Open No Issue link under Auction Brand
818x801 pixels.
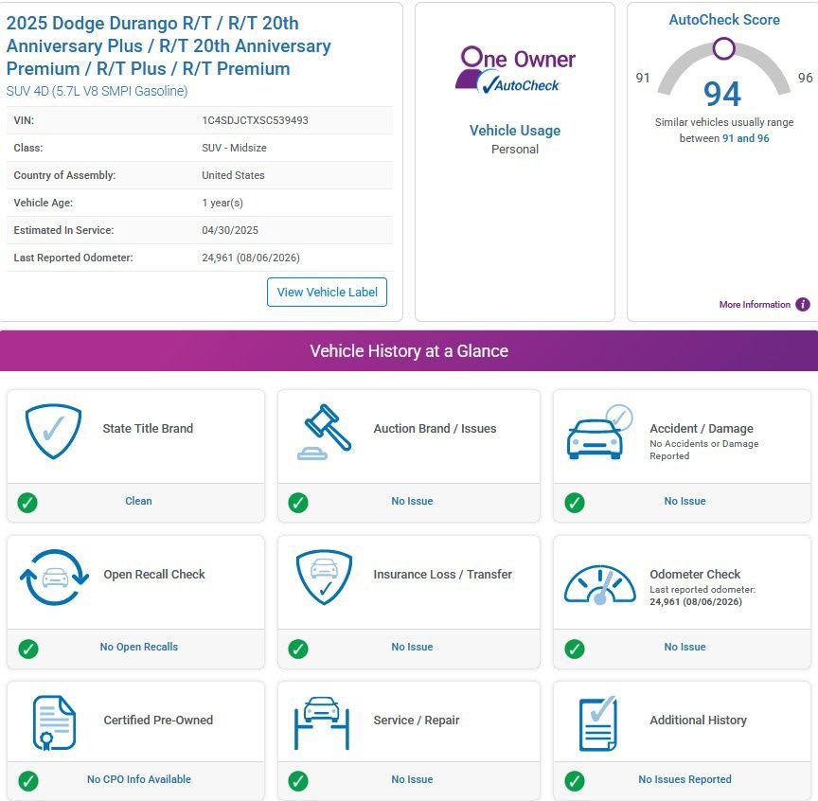click(x=412, y=501)
